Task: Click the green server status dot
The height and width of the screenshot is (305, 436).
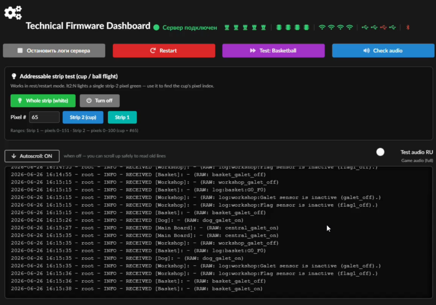Action: tap(156, 27)
